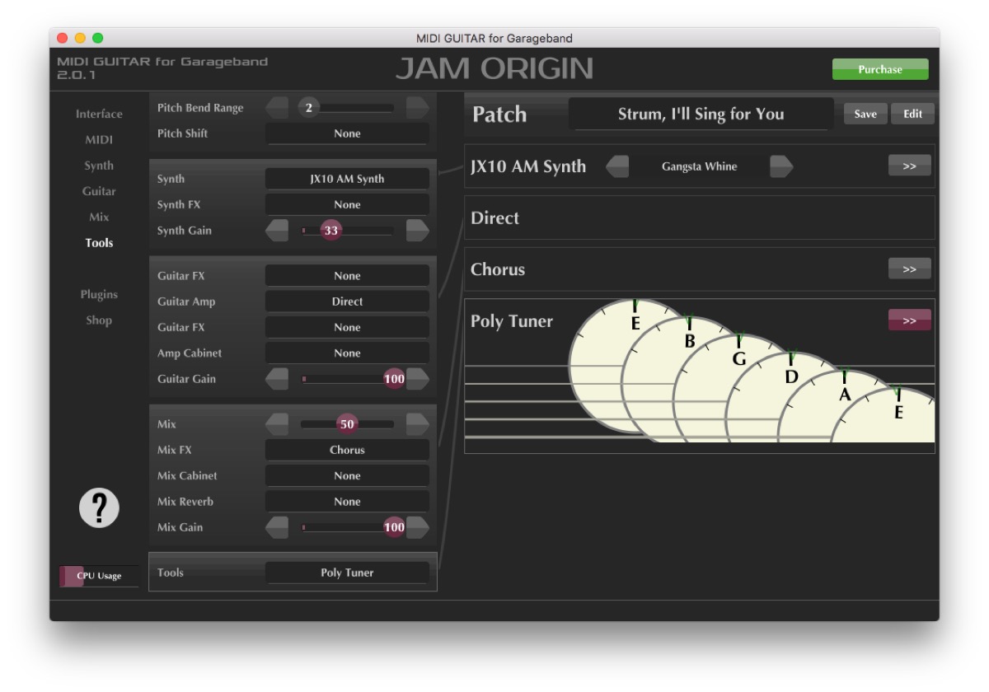989x692 pixels.
Task: Save the current patch
Action: pos(865,114)
